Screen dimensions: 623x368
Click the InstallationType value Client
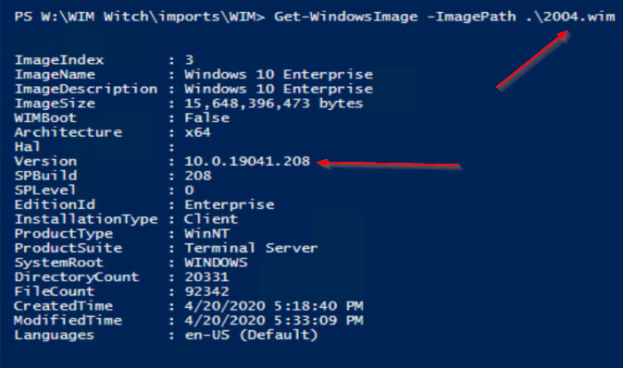coord(211,219)
